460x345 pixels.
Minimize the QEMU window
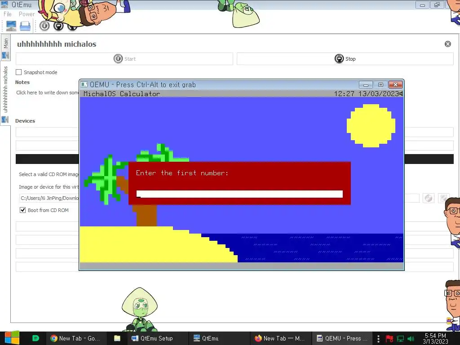pyautogui.click(x=366, y=85)
